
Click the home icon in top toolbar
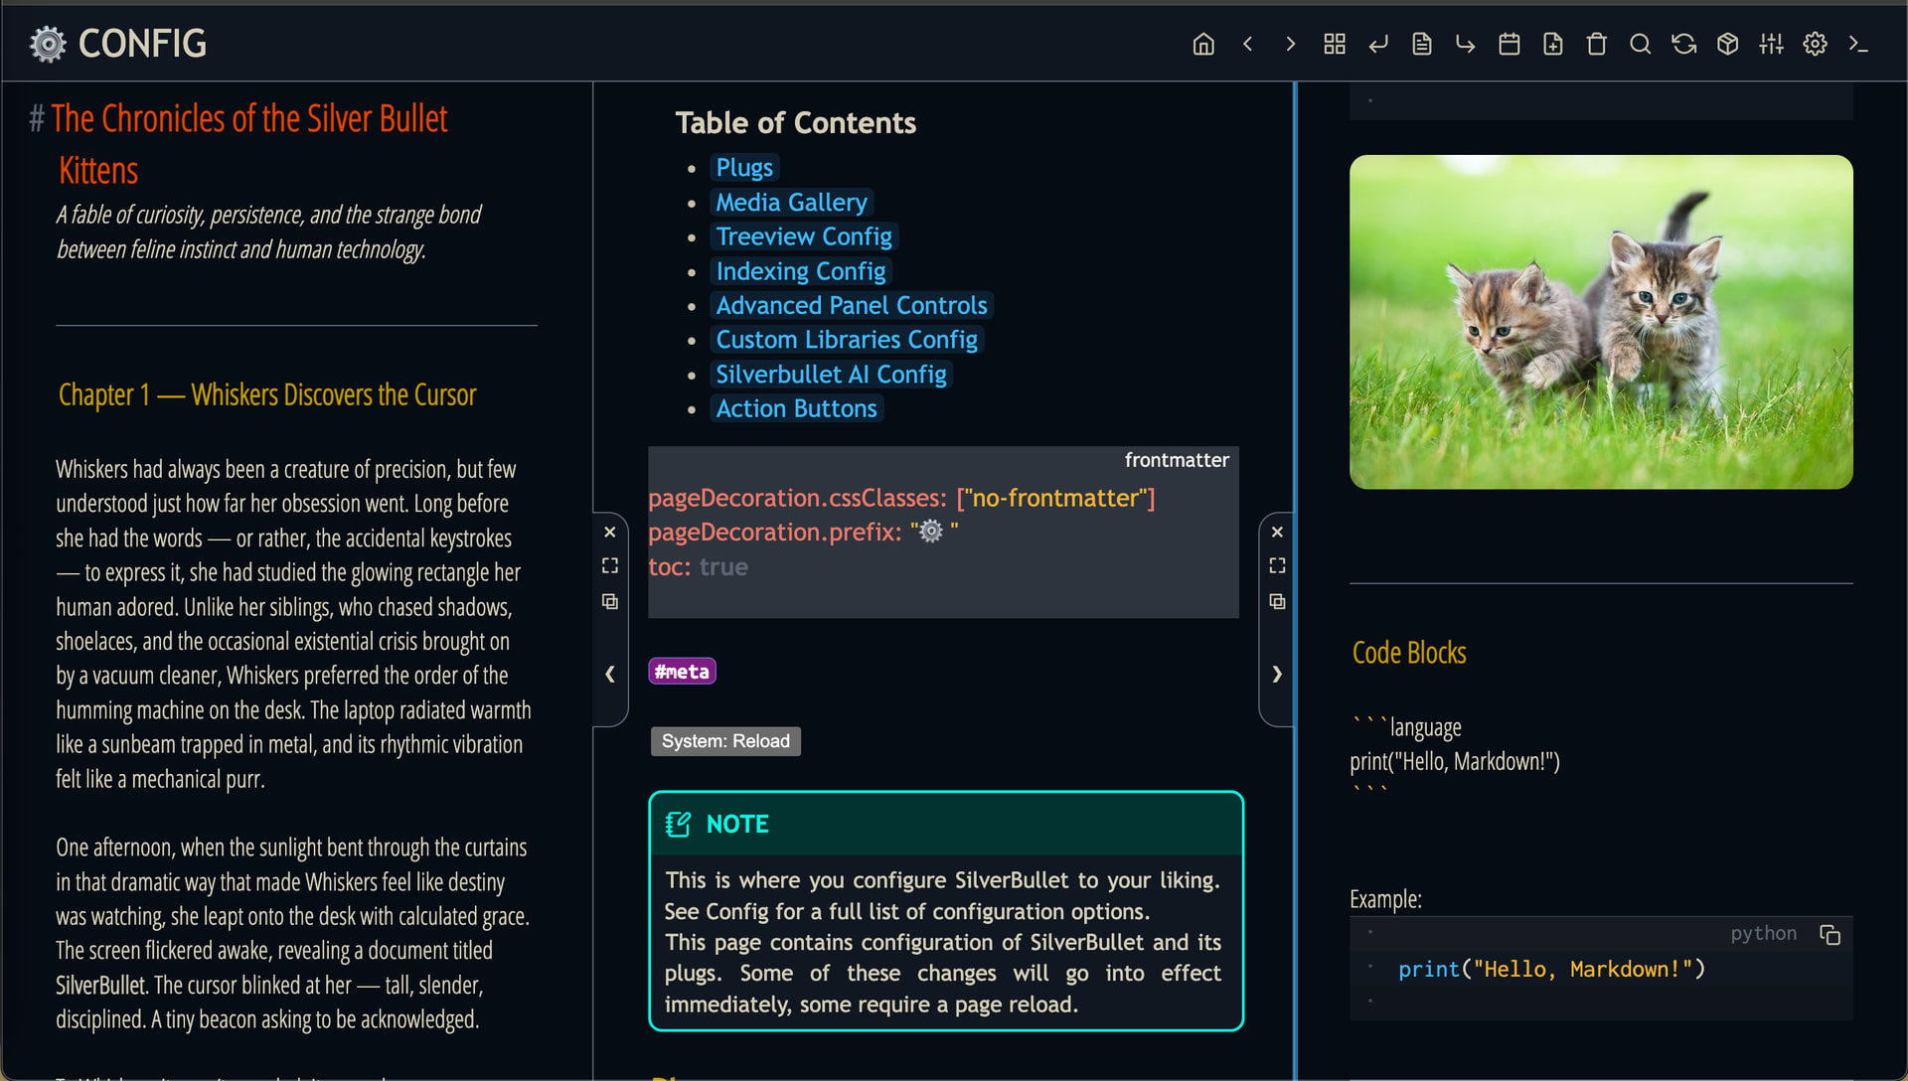1203,44
